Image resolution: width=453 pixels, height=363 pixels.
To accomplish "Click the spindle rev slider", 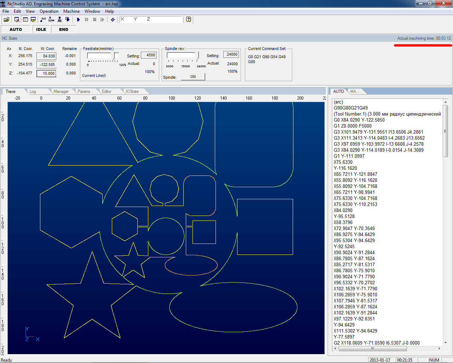I will [197, 55].
